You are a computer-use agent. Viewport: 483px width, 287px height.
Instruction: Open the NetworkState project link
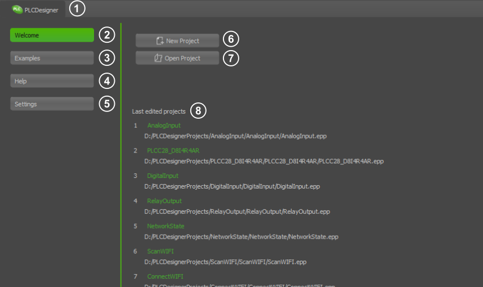(166, 226)
